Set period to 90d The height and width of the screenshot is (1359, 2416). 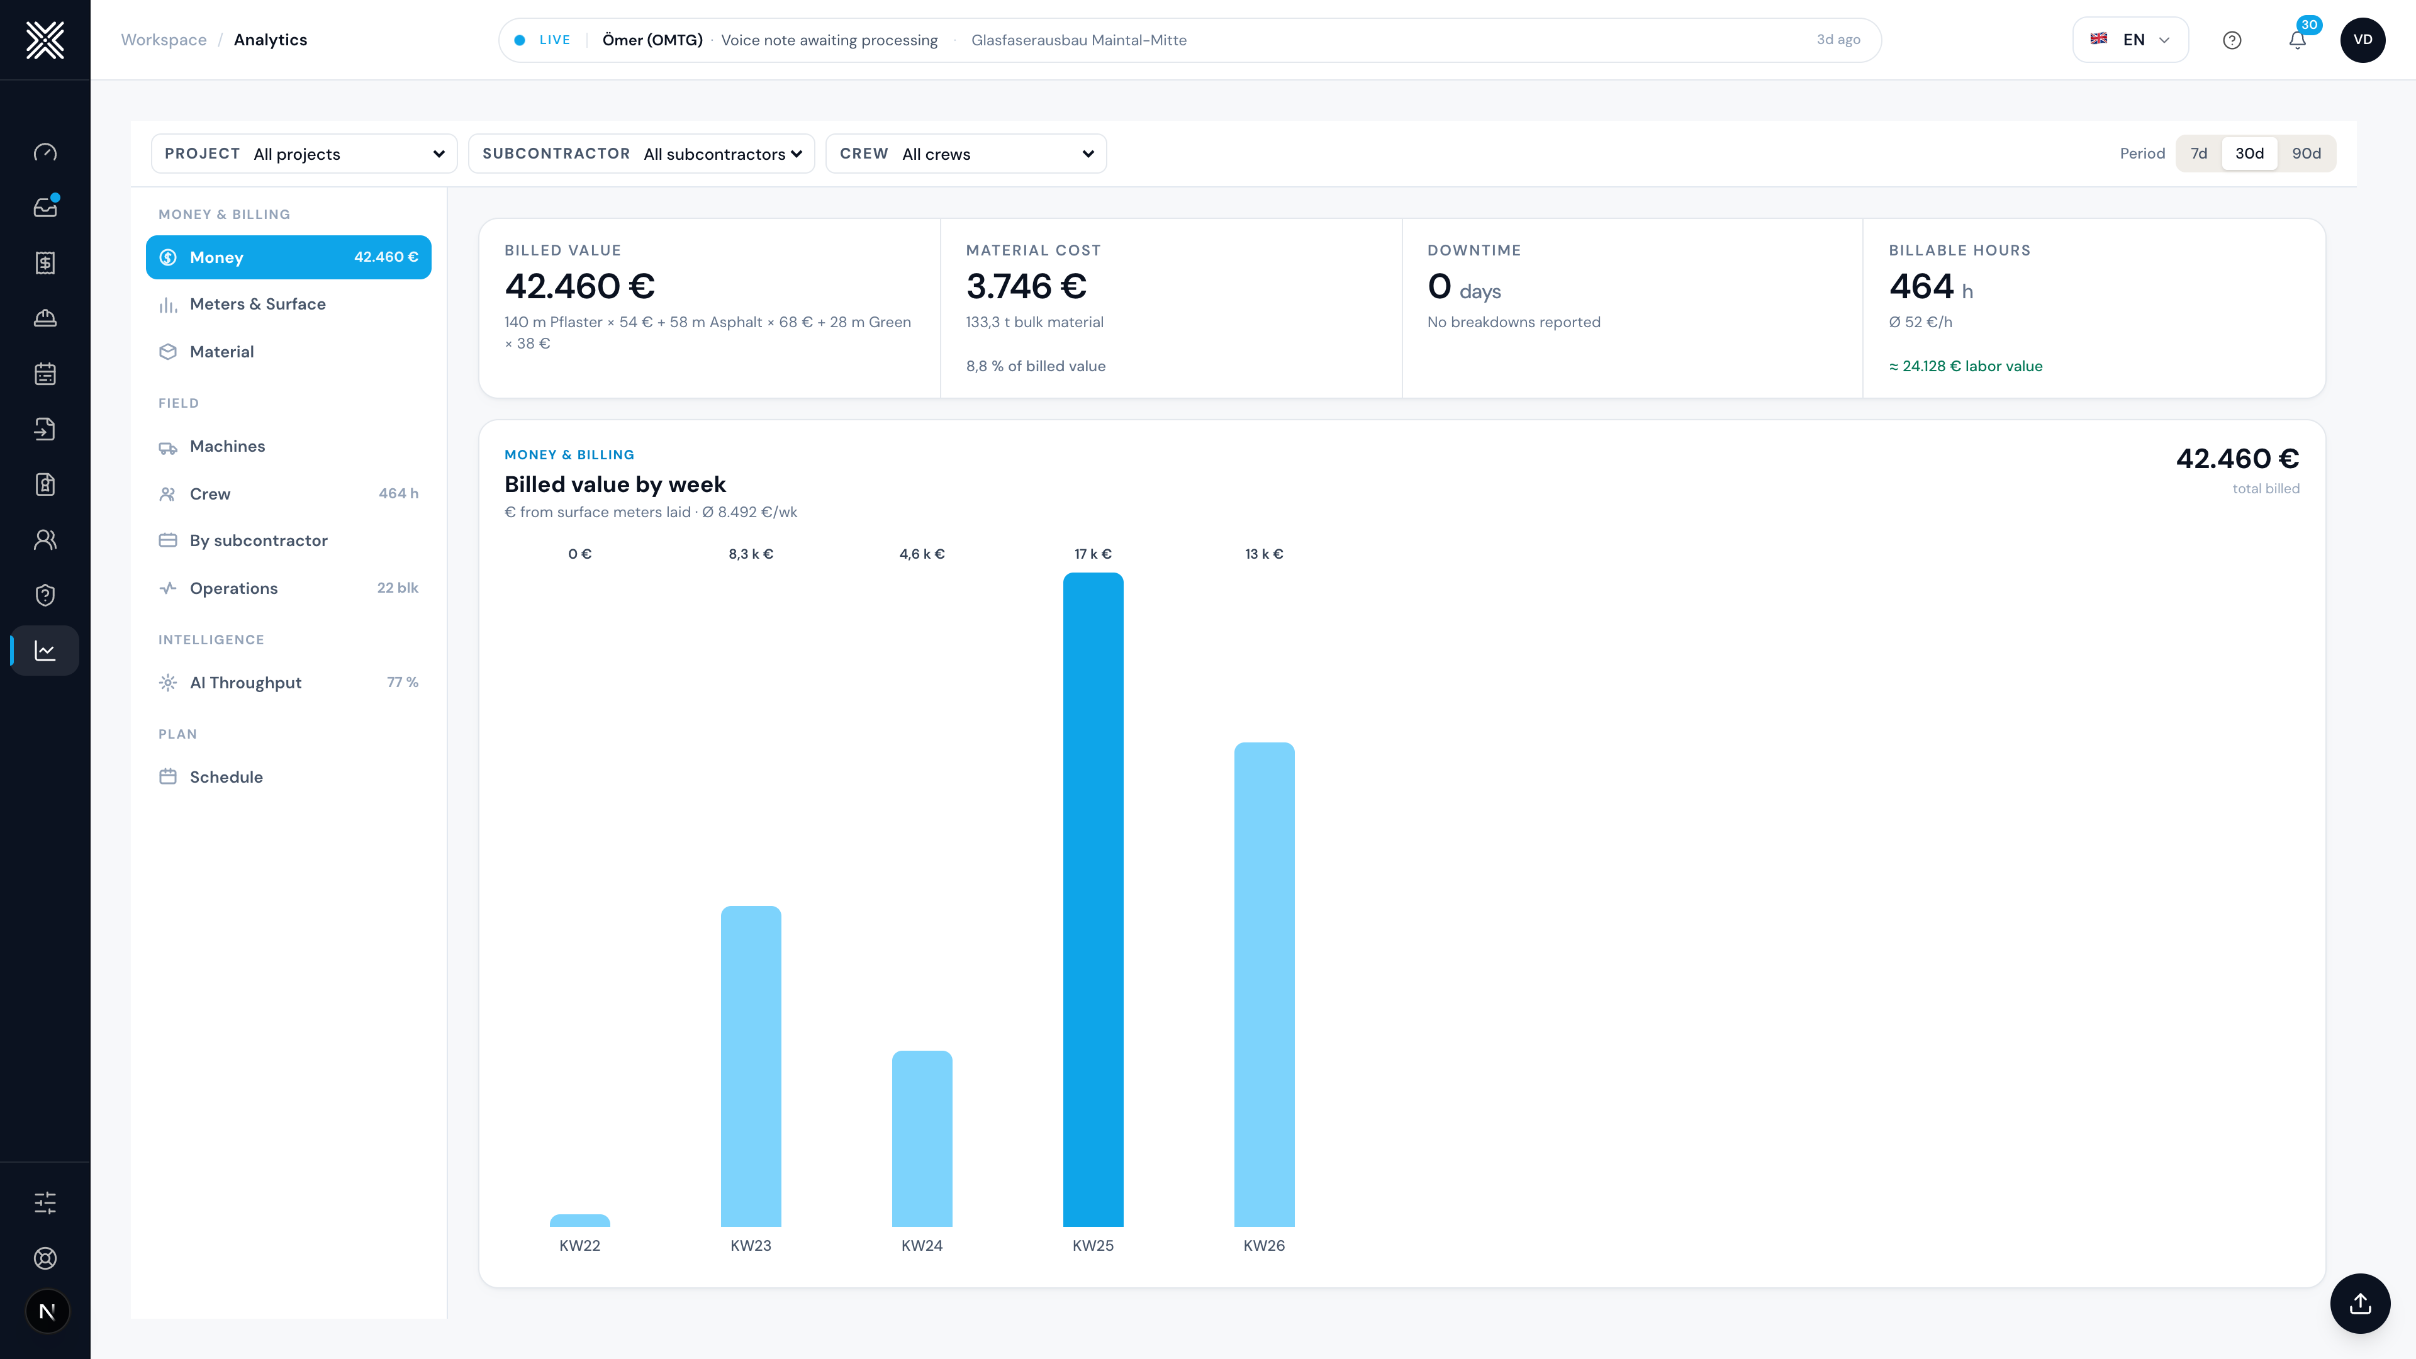pos(2307,153)
